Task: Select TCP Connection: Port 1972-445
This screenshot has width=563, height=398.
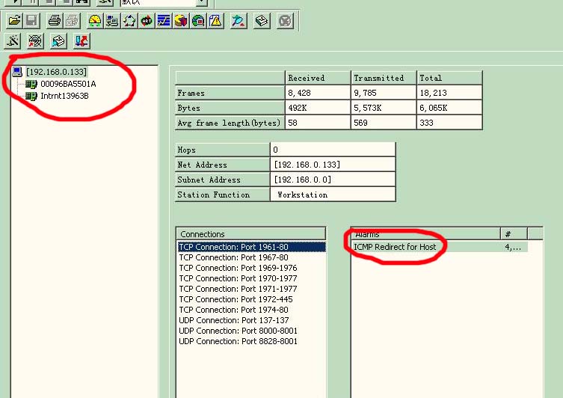Action: (x=238, y=299)
